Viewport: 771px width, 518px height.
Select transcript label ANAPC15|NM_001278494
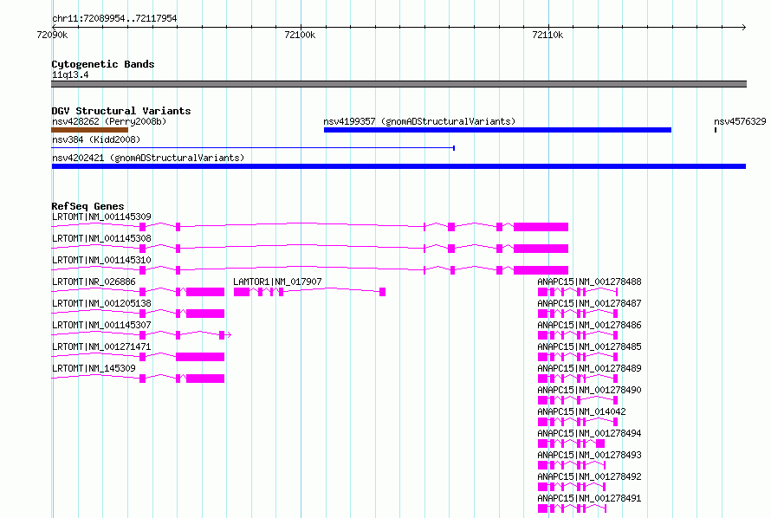[x=589, y=433]
